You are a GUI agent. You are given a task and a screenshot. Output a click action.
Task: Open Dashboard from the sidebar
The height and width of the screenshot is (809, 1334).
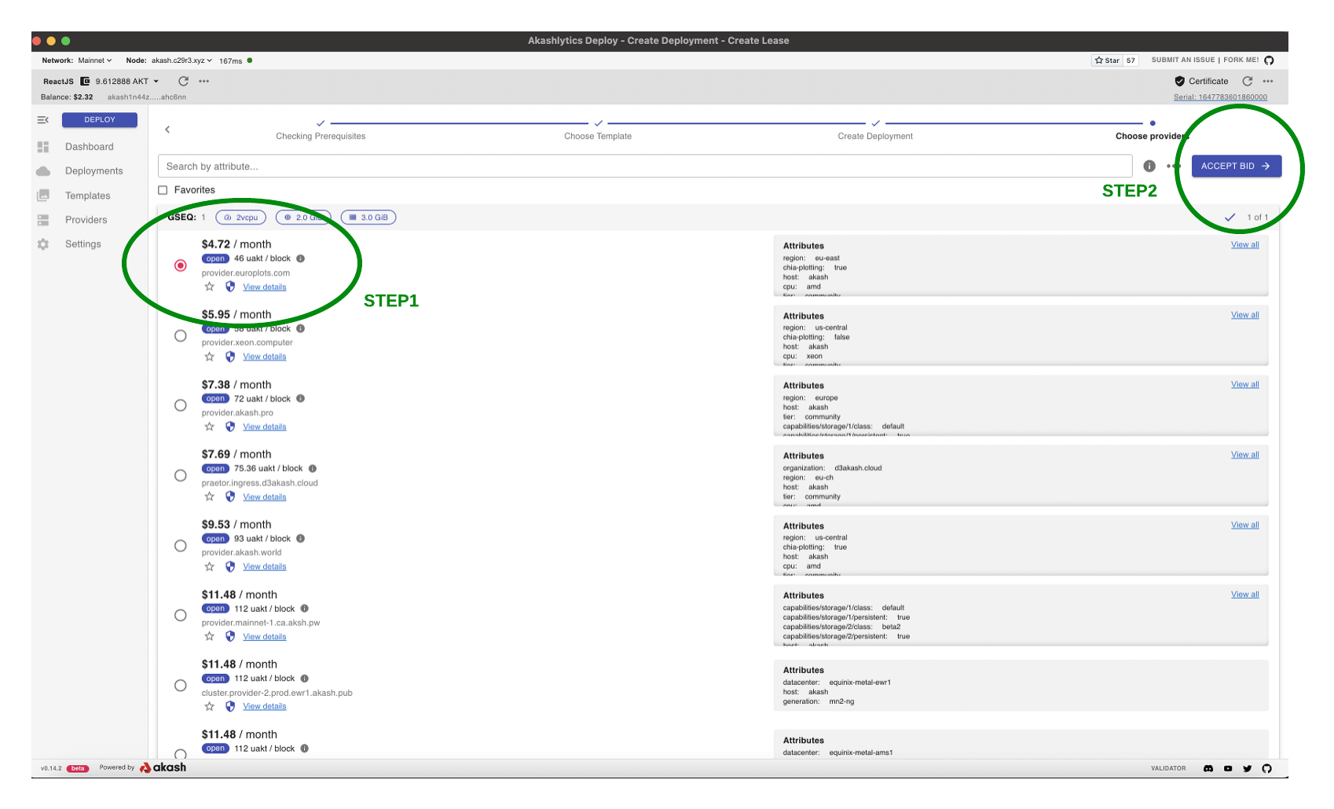pyautogui.click(x=89, y=147)
